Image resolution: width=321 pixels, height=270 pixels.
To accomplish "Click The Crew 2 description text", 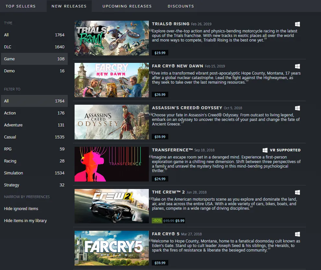I will click(x=224, y=204).
